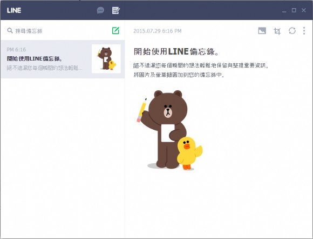
Task: Create a new memo with green pencil icon
Action: pos(115,31)
